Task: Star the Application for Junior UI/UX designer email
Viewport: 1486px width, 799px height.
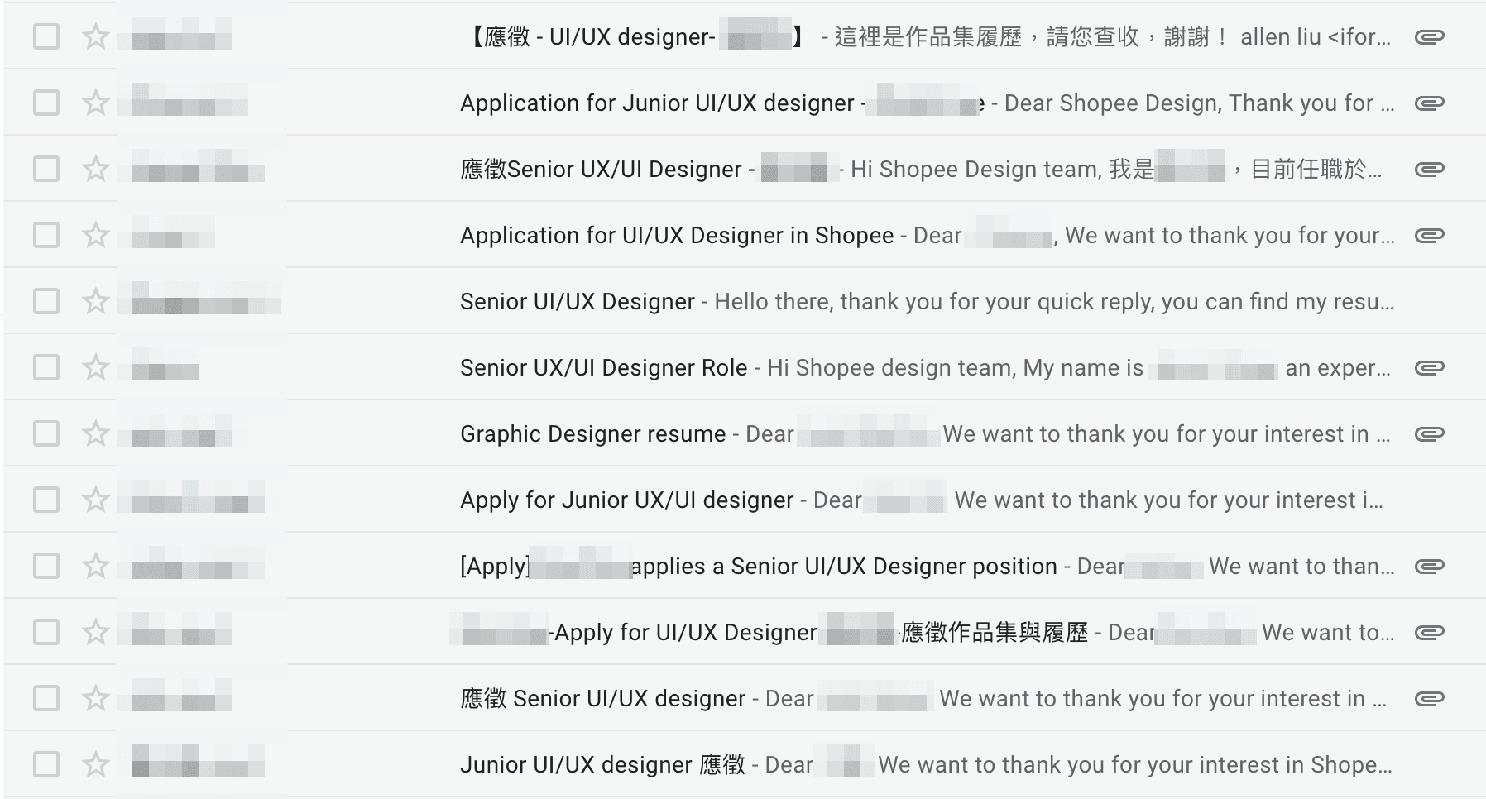Action: click(x=96, y=103)
